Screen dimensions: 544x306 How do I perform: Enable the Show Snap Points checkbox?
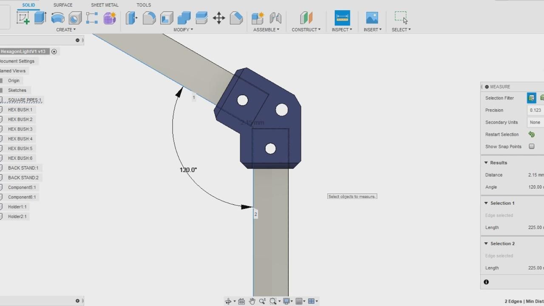coord(532,146)
